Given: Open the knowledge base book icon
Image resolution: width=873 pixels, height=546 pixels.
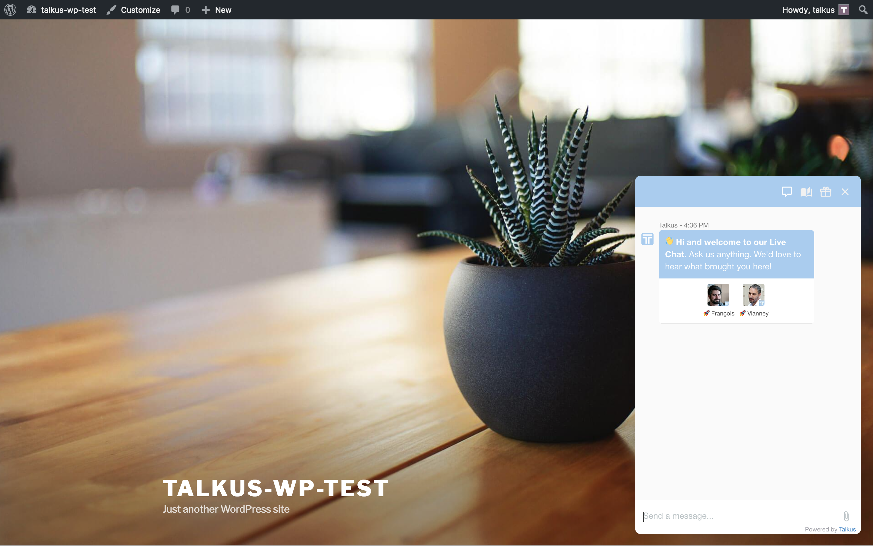Looking at the screenshot, I should pyautogui.click(x=806, y=192).
